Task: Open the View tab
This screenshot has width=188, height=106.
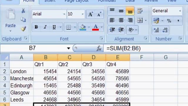Action: click(x=172, y=1)
